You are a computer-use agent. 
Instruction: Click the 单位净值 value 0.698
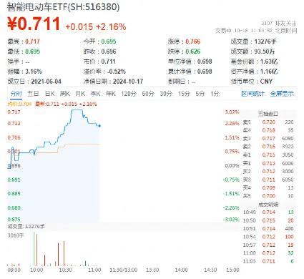[x=205, y=62]
